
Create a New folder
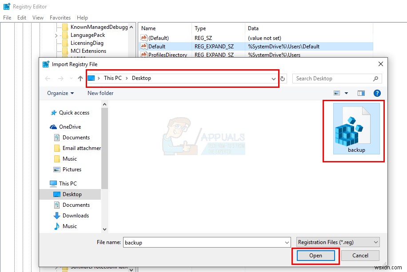pos(100,93)
